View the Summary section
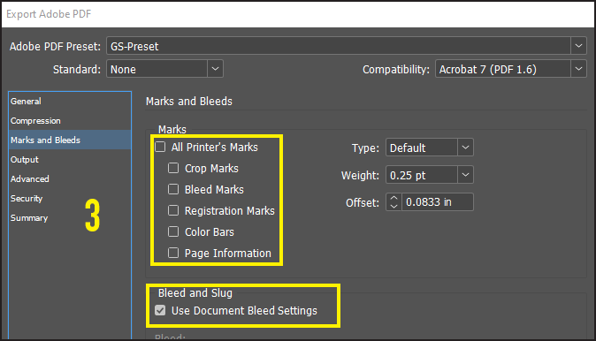The height and width of the screenshot is (341, 596). coord(70,218)
